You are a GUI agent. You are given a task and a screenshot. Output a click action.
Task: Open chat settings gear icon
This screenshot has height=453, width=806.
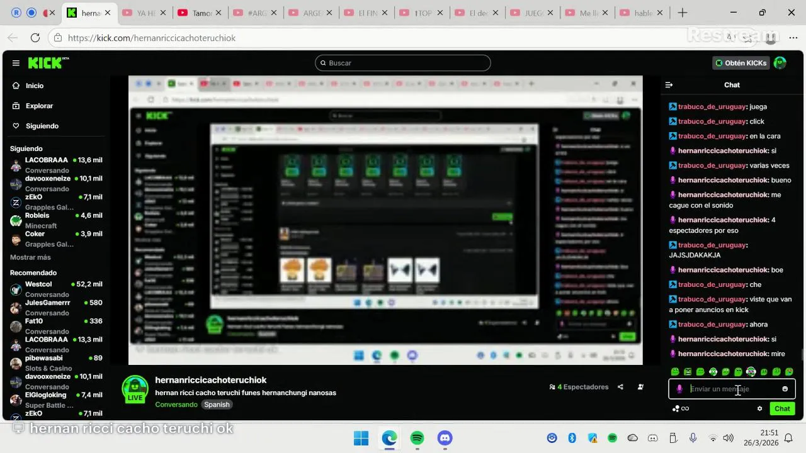pyautogui.click(x=759, y=408)
